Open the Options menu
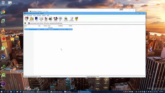Image resolution: width=165 pixels, height=93 pixels. [44, 16]
